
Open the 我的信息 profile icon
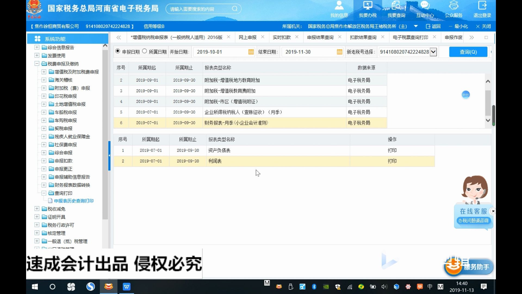coord(339,5)
